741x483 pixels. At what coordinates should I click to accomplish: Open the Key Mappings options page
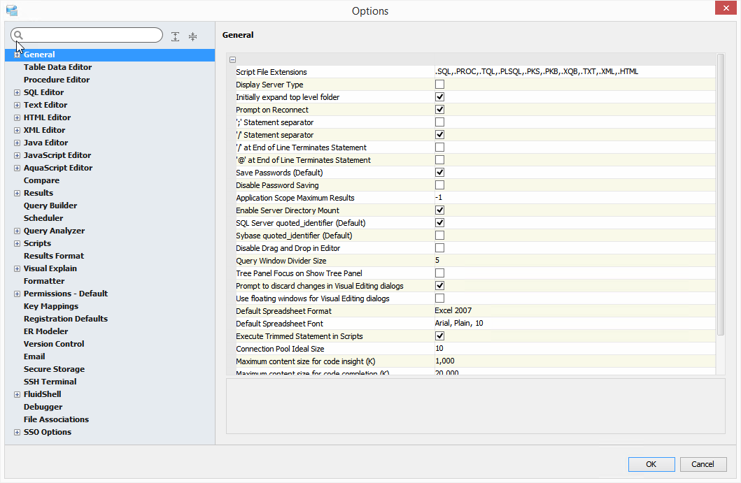50,306
